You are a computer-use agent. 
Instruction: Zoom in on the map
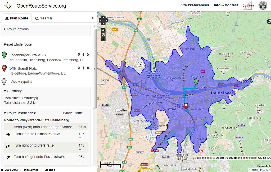coord(103,30)
